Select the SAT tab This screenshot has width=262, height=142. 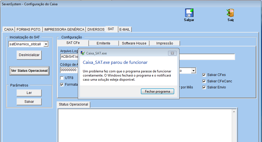coord(112,29)
